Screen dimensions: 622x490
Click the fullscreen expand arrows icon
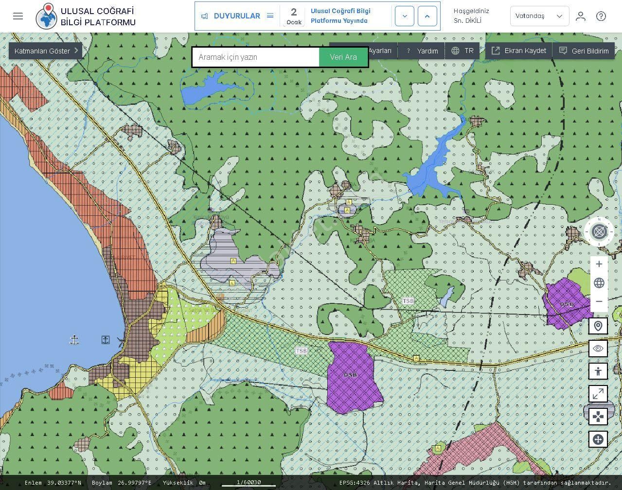pos(598,394)
